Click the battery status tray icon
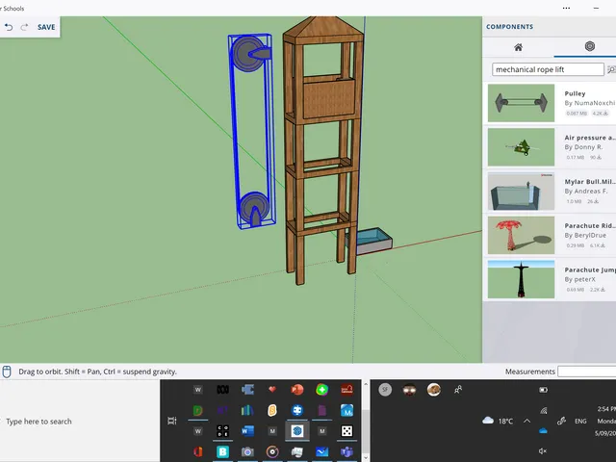The width and height of the screenshot is (616, 462). coord(543,390)
